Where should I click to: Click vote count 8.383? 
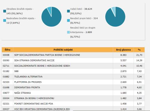click(x=123, y=55)
